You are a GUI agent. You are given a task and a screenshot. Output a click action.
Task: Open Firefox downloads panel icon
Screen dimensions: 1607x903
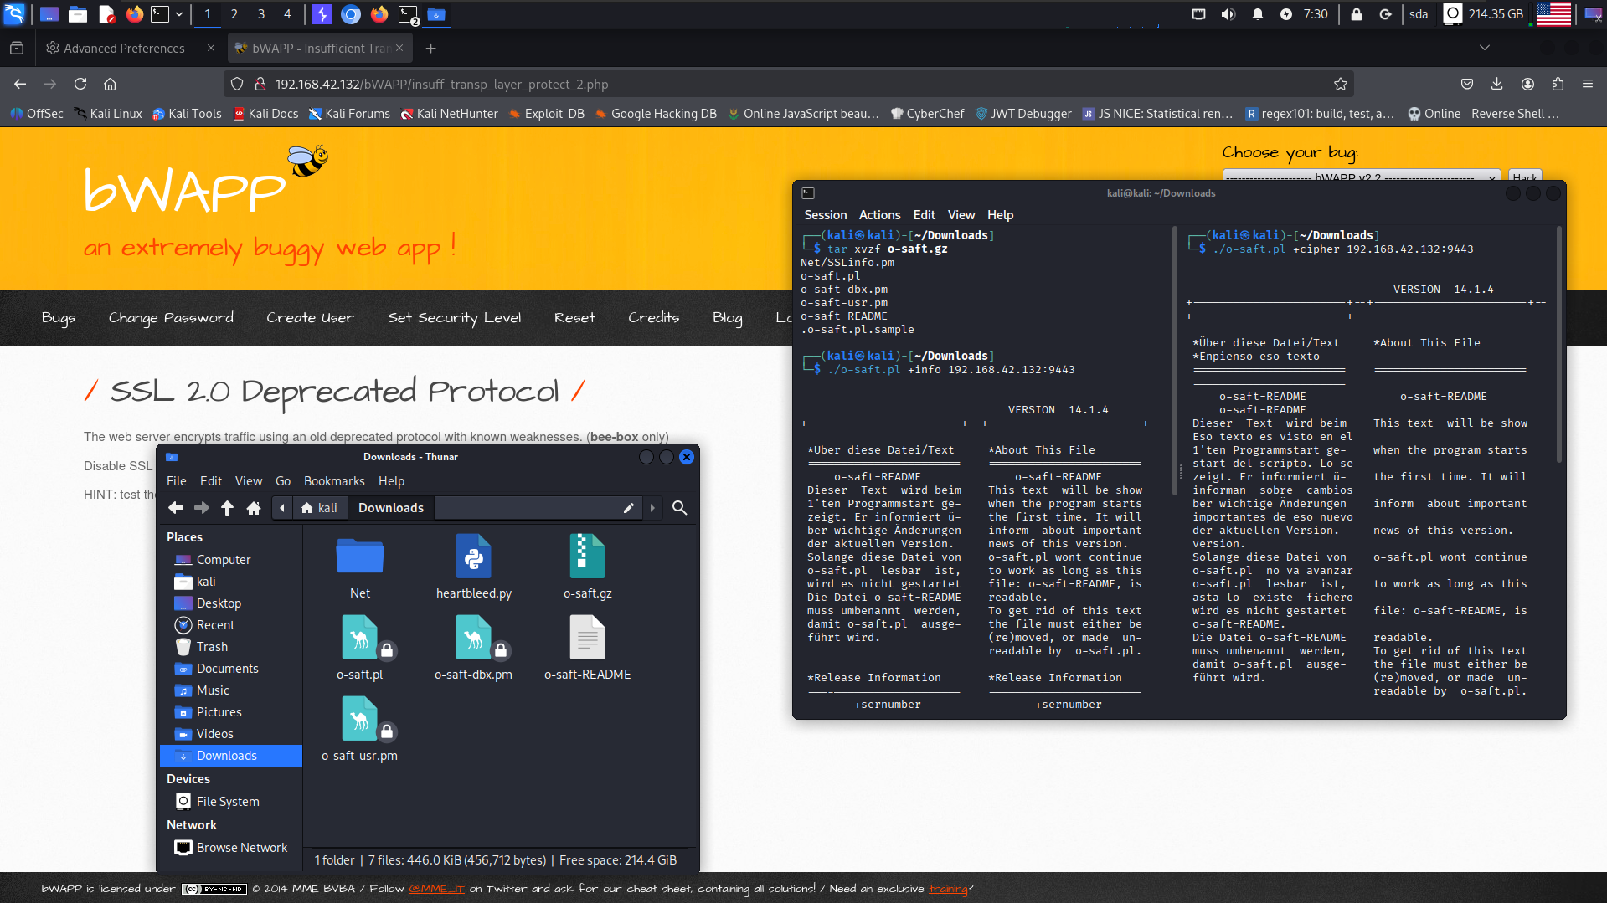[1496, 85]
